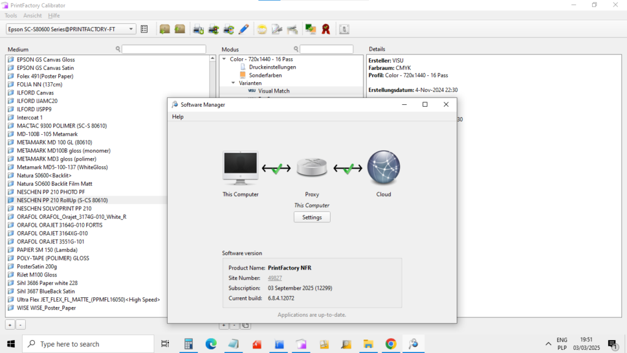The height and width of the screenshot is (353, 627).
Task: Click the measurement device icon at toolbar right
Action: pyautogui.click(x=344, y=28)
